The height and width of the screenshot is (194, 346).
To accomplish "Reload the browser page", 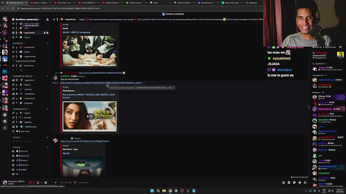I will coord(12,8).
